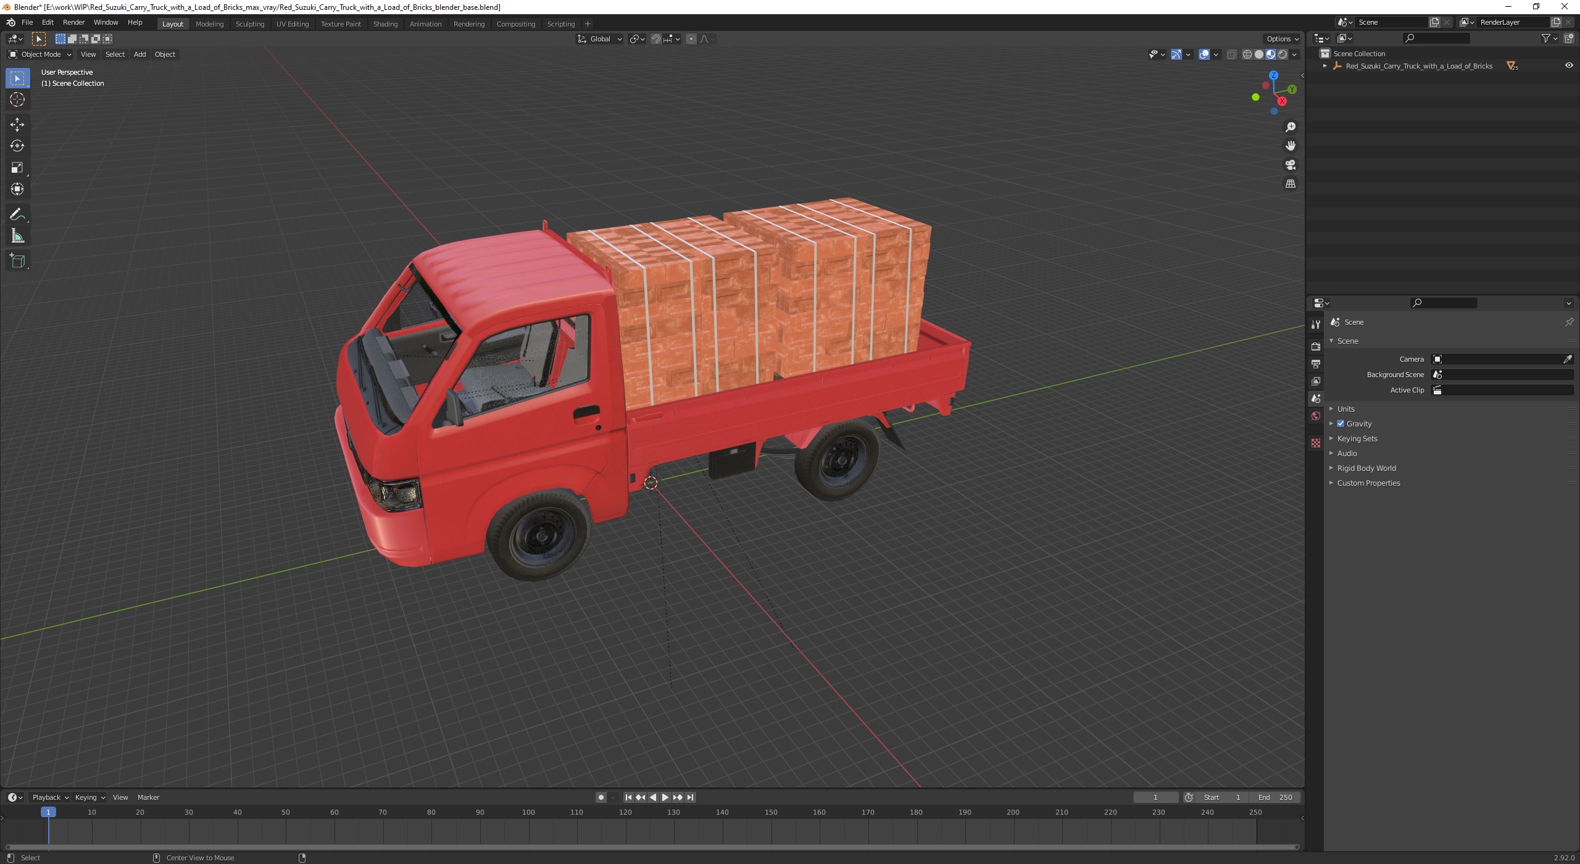The width and height of the screenshot is (1580, 864).
Task: Toggle snapping magnet icon
Action: click(656, 39)
